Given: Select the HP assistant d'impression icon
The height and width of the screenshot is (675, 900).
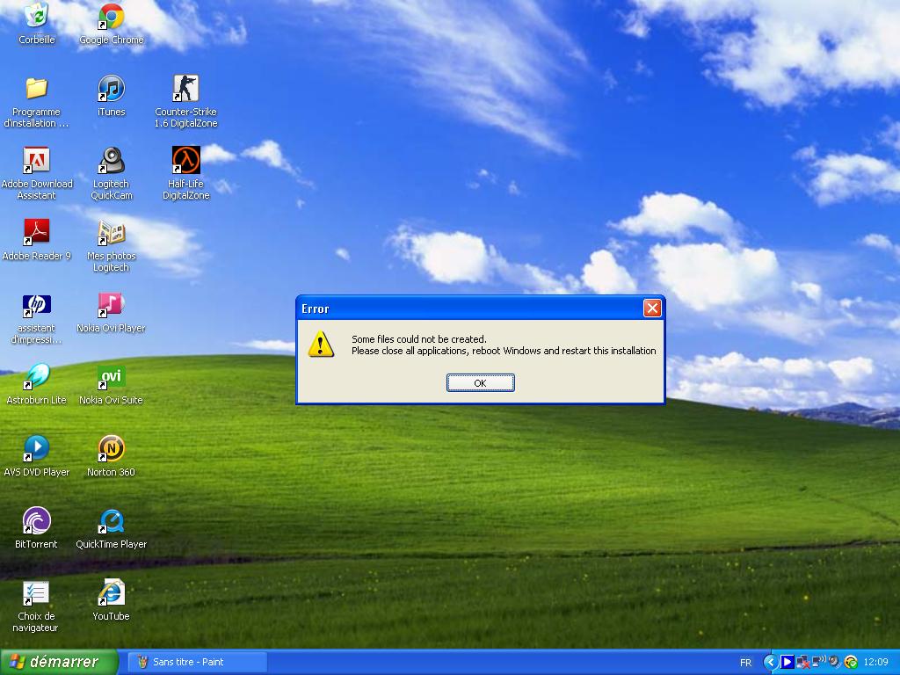Looking at the screenshot, I should pyautogui.click(x=36, y=318).
